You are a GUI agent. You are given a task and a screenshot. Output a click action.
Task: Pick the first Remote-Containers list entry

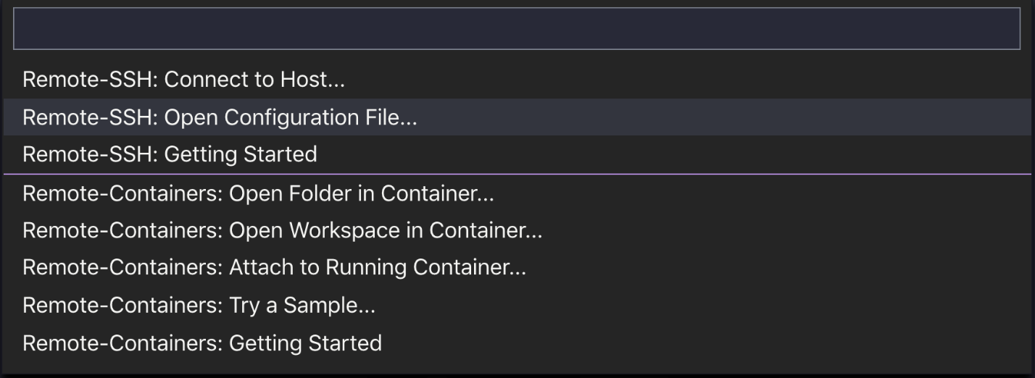tap(259, 193)
